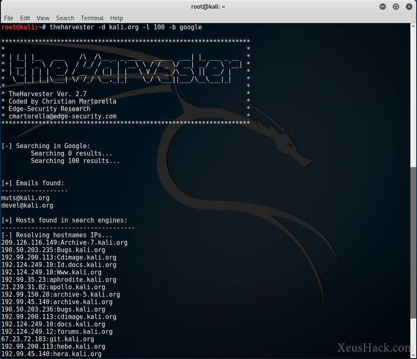Click the "devel@kali.org" email result
The width and height of the screenshot is (417, 359).
pyautogui.click(x=27, y=205)
